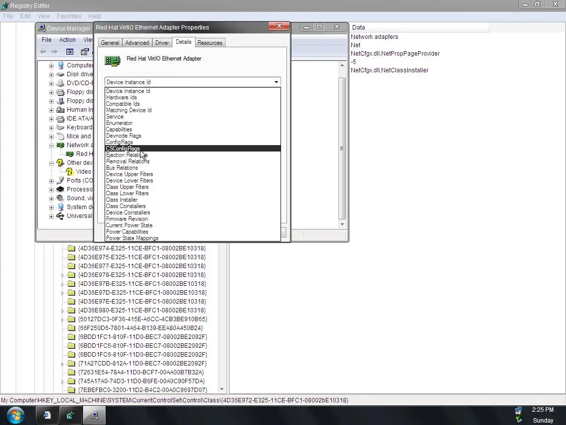Image resolution: width=566 pixels, height=425 pixels.
Task: Choose Enumerator from the property list
Action: tap(193, 123)
